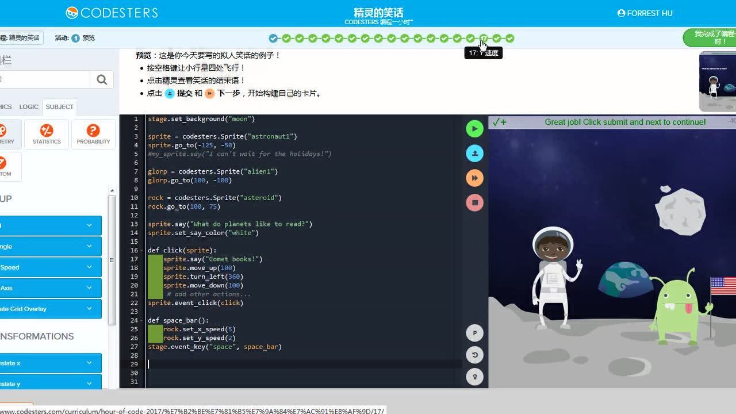Expand the Grid Overlay dropdown
The width and height of the screenshot is (736, 414).
51,309
